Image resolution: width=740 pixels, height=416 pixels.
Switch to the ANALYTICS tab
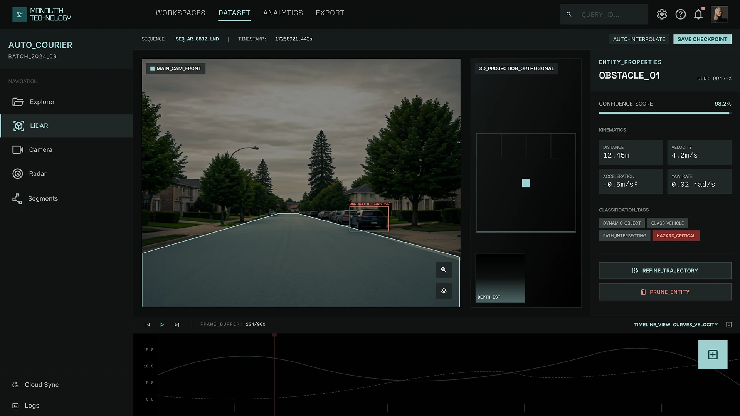(283, 13)
